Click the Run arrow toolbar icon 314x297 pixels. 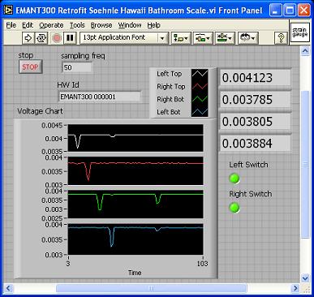(x=28, y=38)
